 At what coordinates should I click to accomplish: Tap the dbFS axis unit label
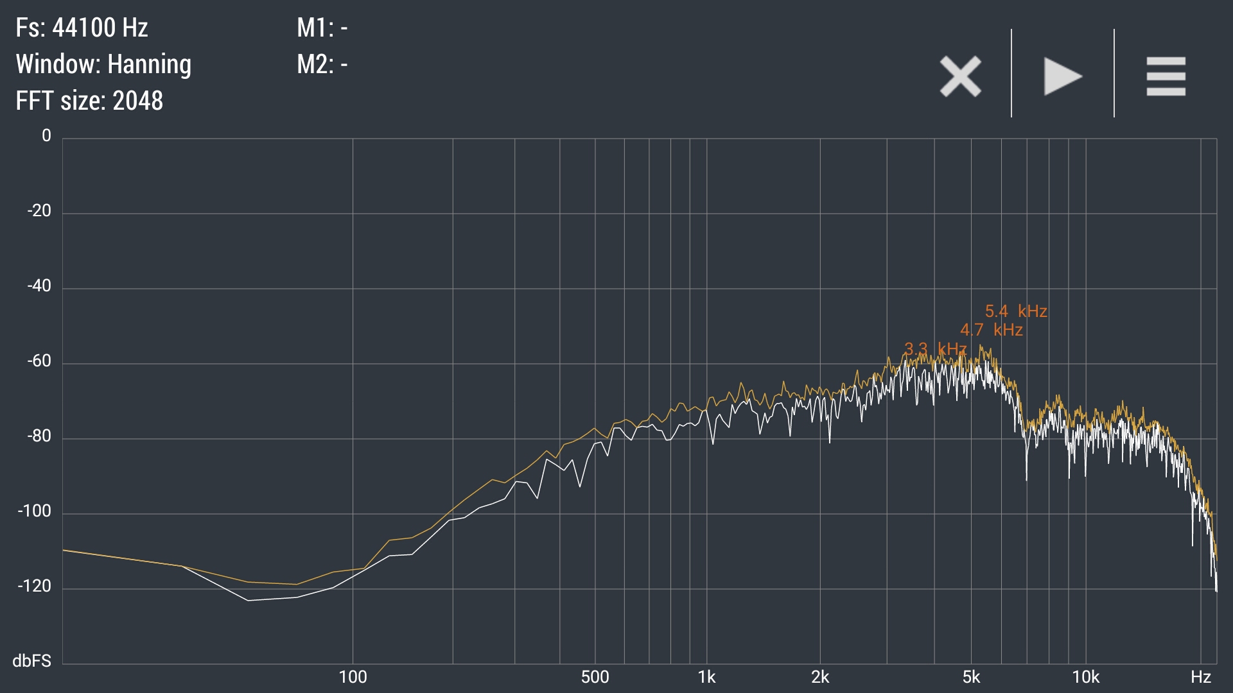[31, 661]
